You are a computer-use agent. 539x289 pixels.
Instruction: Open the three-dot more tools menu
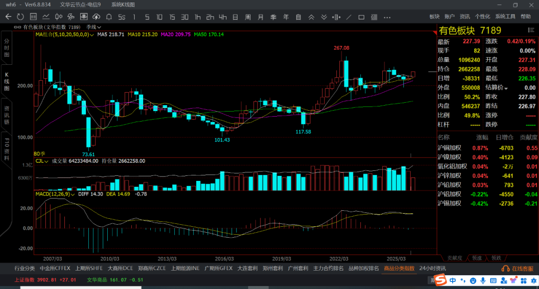point(387,17)
